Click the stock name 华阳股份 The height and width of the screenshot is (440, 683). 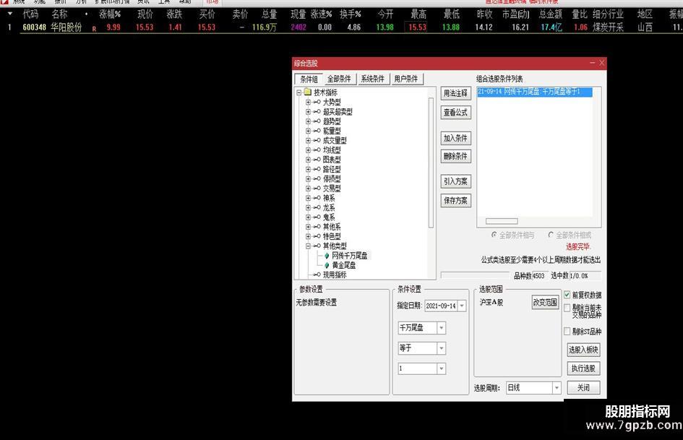click(66, 27)
